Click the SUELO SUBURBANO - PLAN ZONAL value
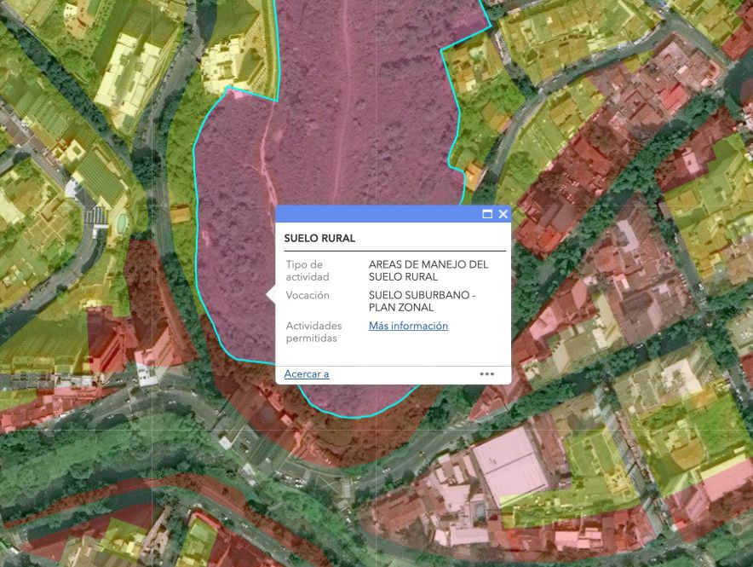 (x=422, y=301)
